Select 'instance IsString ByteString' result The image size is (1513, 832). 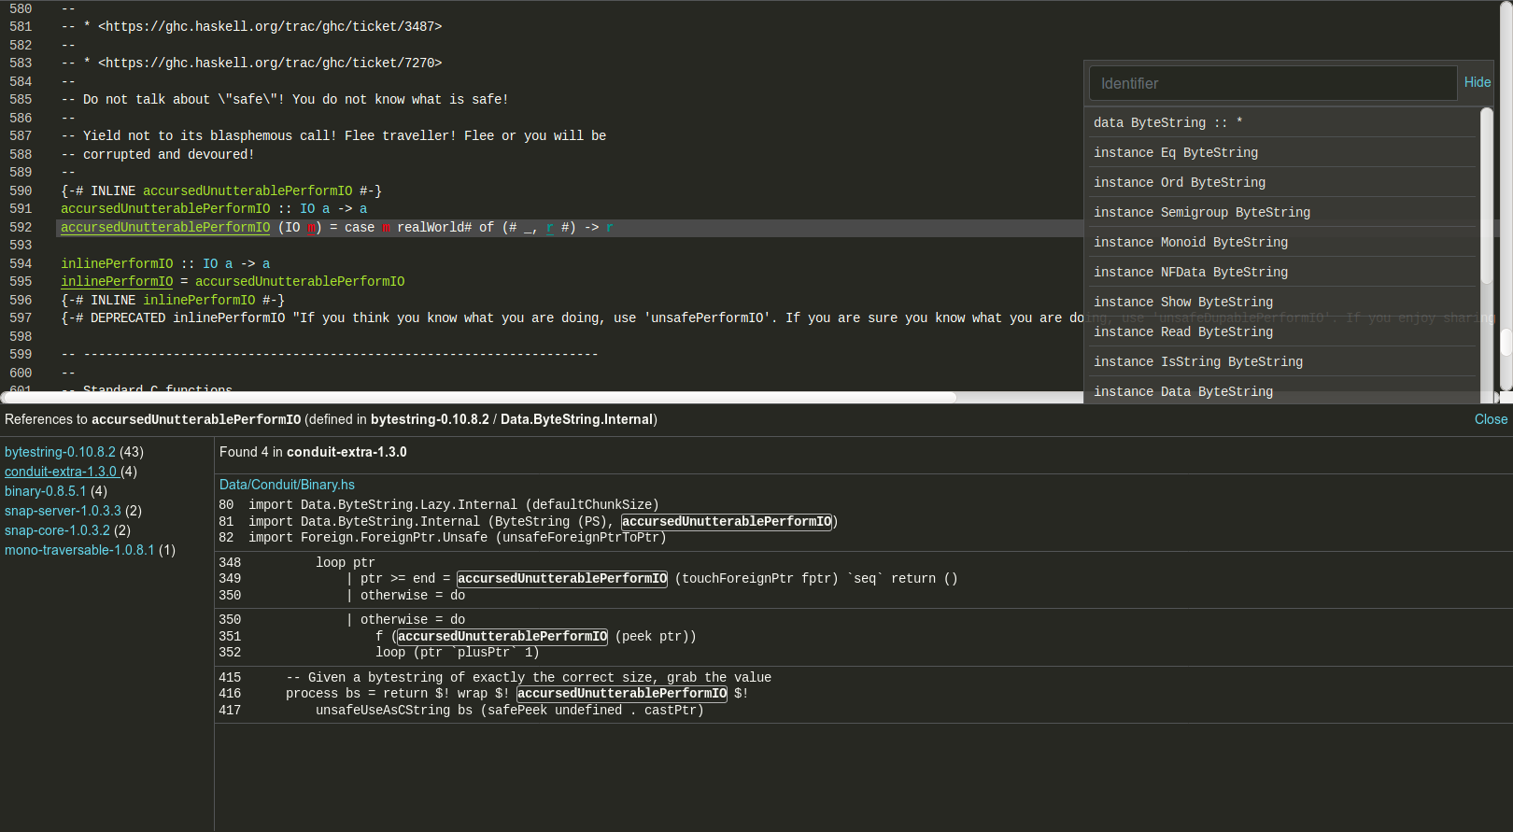point(1197,361)
